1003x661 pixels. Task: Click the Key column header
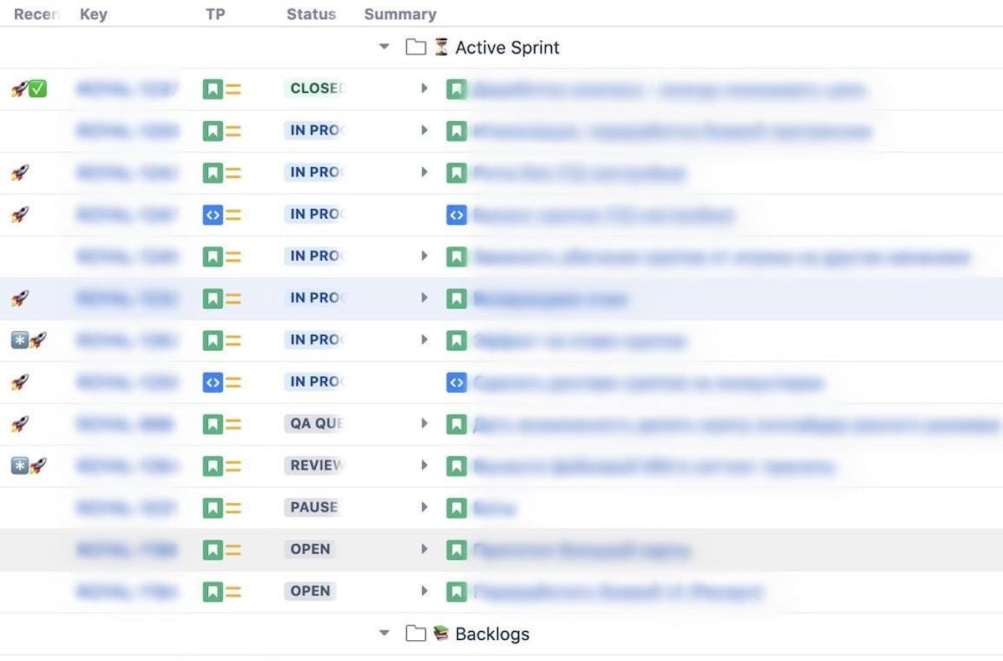pos(93,13)
